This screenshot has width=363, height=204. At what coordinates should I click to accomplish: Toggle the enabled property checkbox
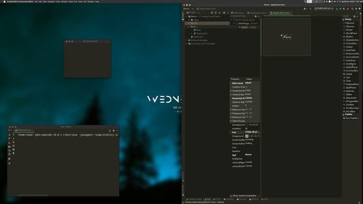point(246,129)
